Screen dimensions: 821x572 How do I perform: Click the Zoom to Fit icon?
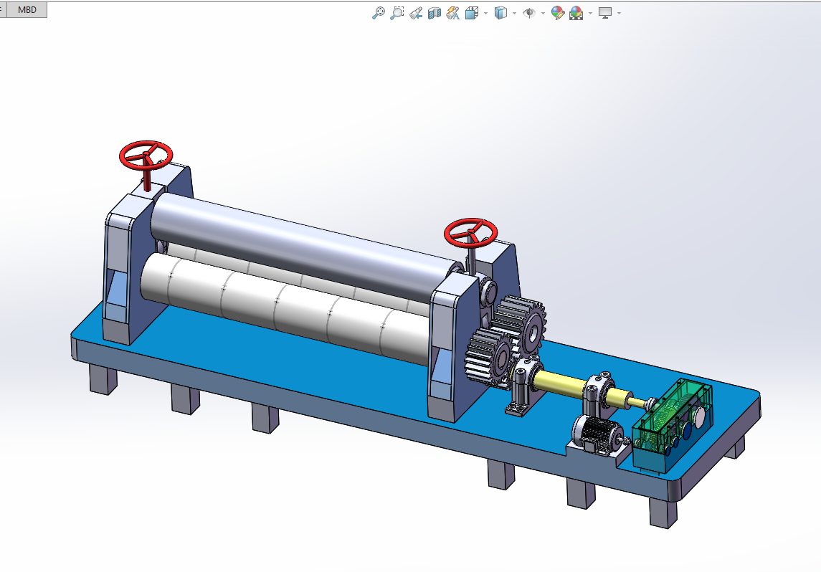pyautogui.click(x=378, y=13)
